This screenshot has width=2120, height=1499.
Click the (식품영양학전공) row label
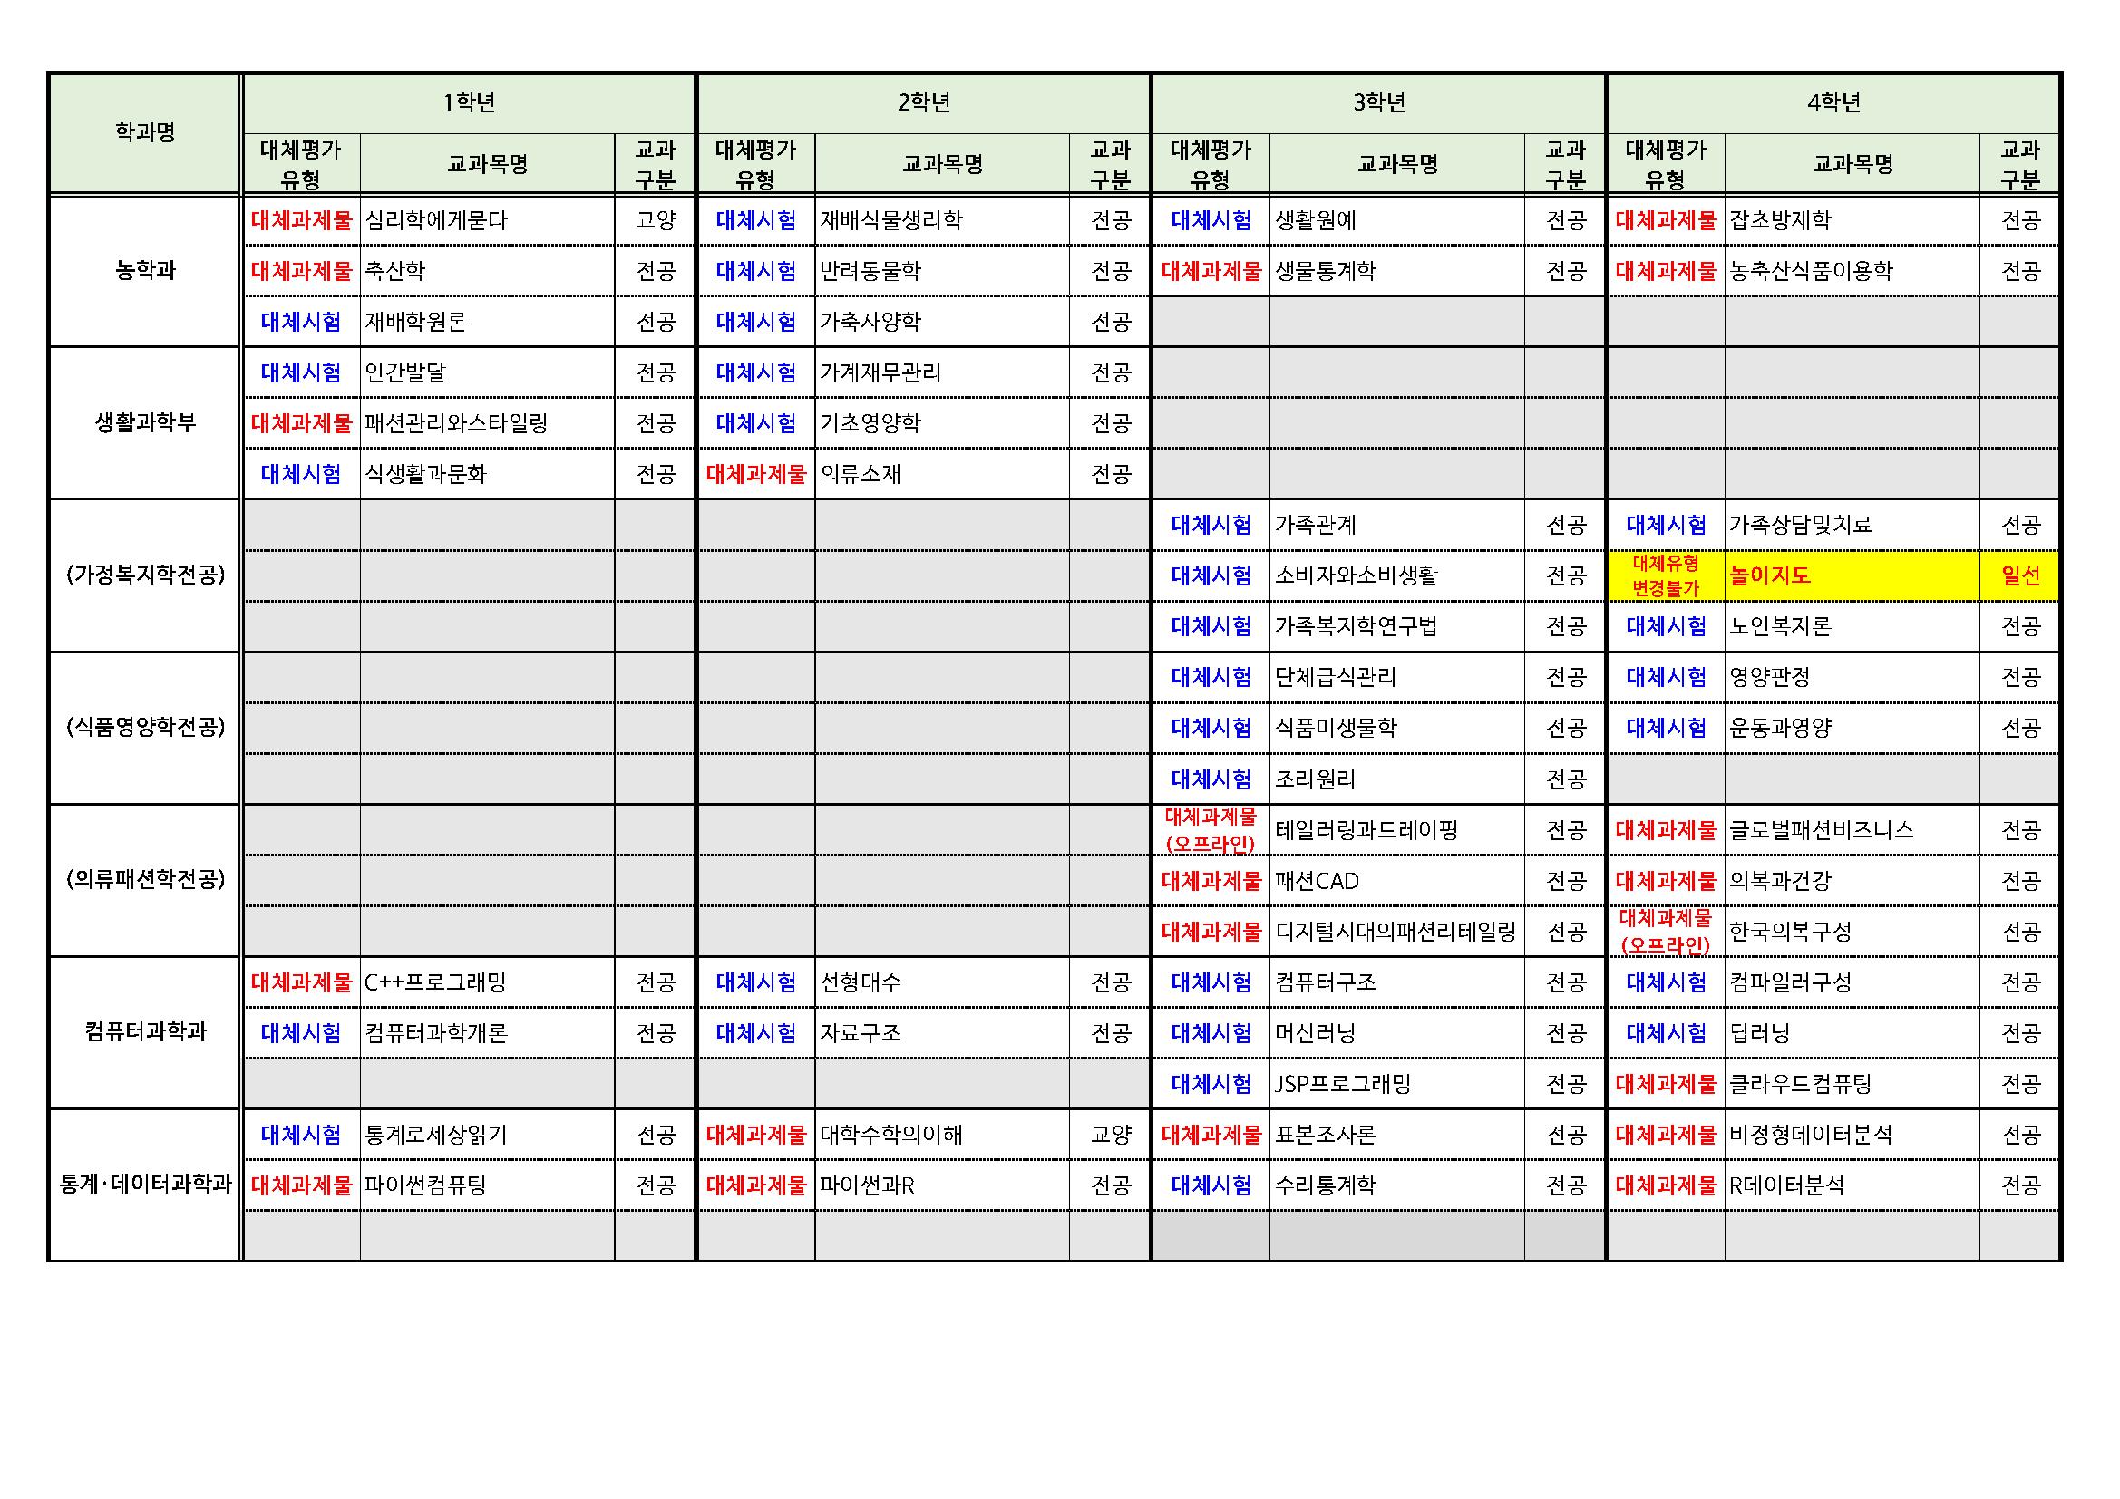(144, 728)
